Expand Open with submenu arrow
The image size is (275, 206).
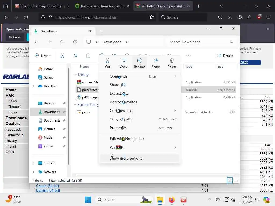click(175, 76)
